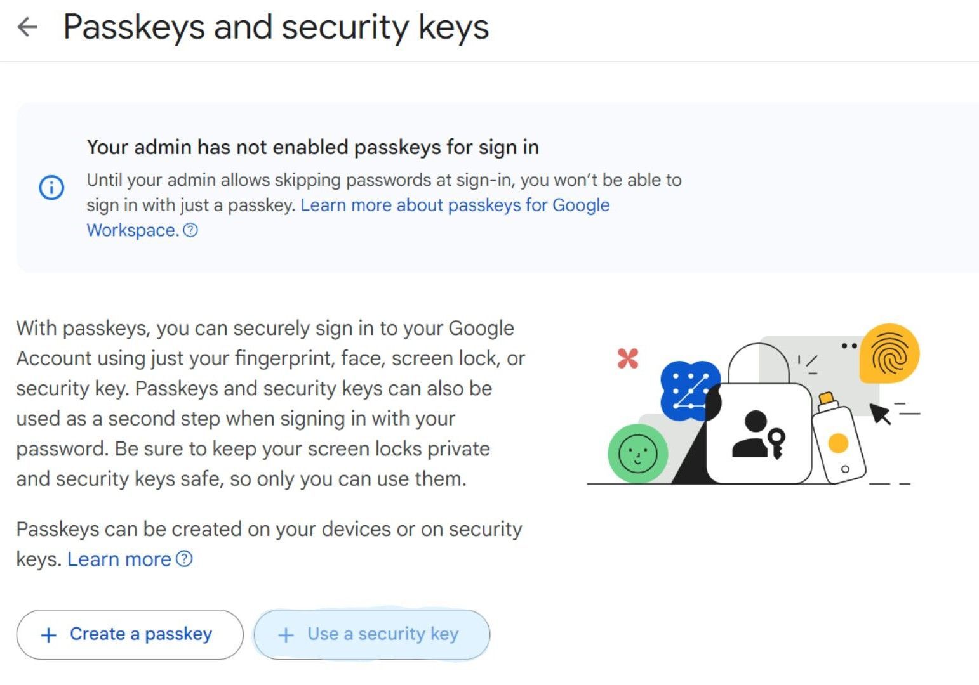979x685 pixels.
Task: Click the Passkeys and security keys heading
Action: point(276,27)
